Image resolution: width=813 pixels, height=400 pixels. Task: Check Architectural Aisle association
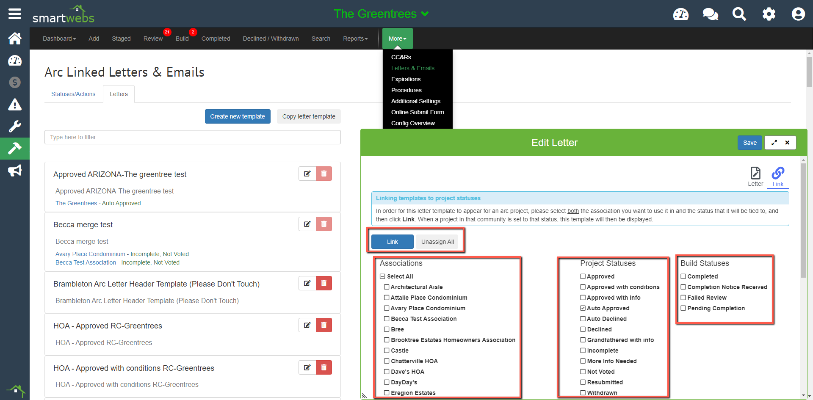click(387, 287)
